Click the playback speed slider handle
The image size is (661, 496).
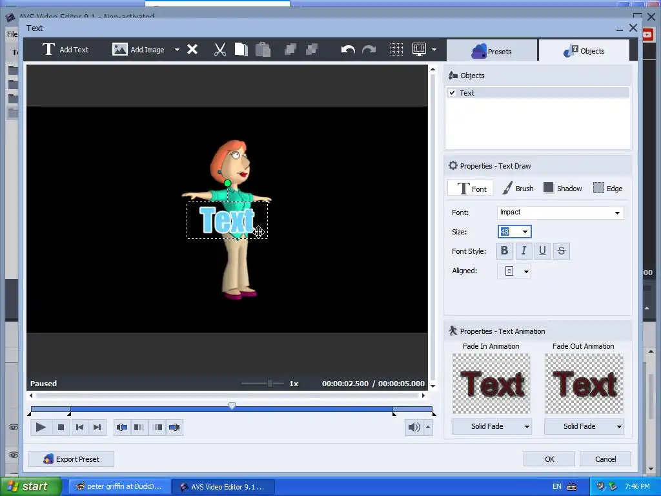(x=270, y=383)
